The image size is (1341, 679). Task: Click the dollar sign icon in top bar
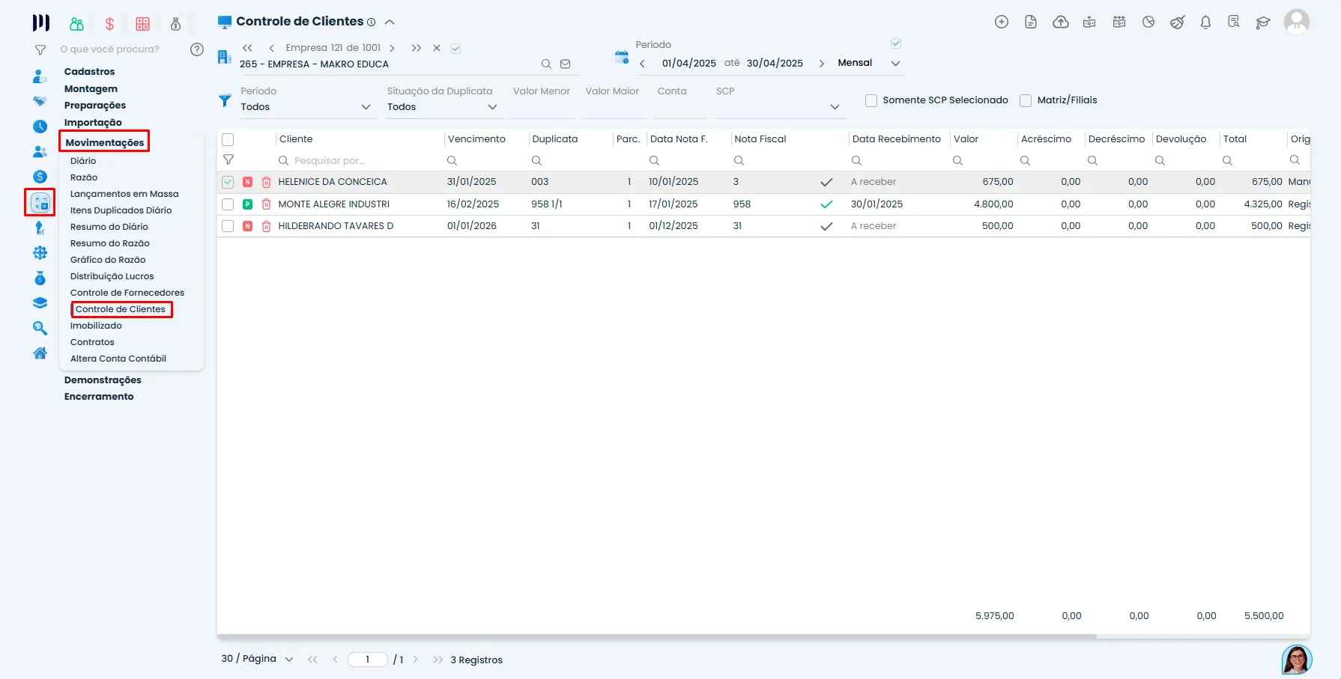109,24
